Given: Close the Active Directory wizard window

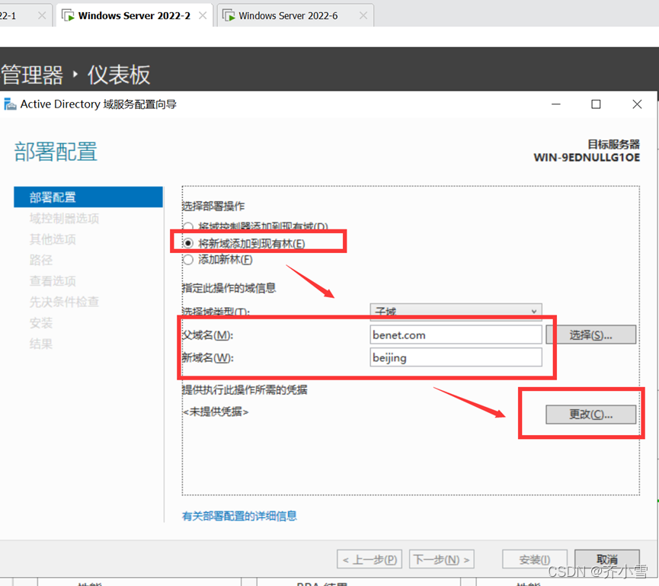Looking at the screenshot, I should 637,104.
